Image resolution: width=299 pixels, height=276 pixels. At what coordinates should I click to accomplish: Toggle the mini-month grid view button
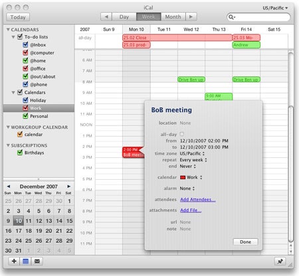25,261
